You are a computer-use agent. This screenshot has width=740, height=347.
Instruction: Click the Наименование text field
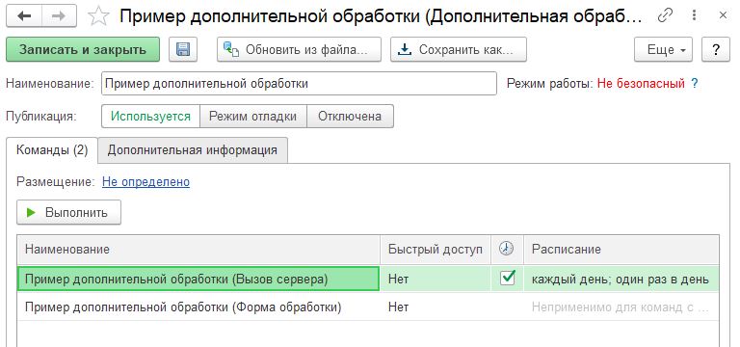299,84
